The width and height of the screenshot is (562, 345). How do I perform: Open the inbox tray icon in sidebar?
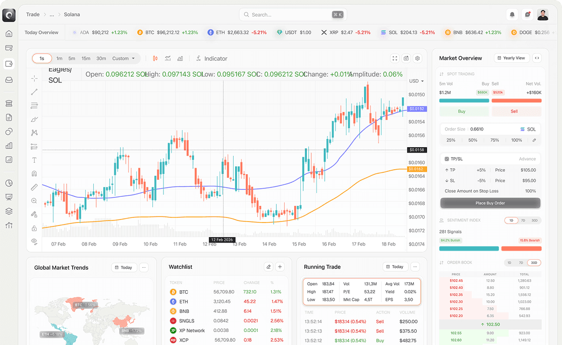click(9, 80)
